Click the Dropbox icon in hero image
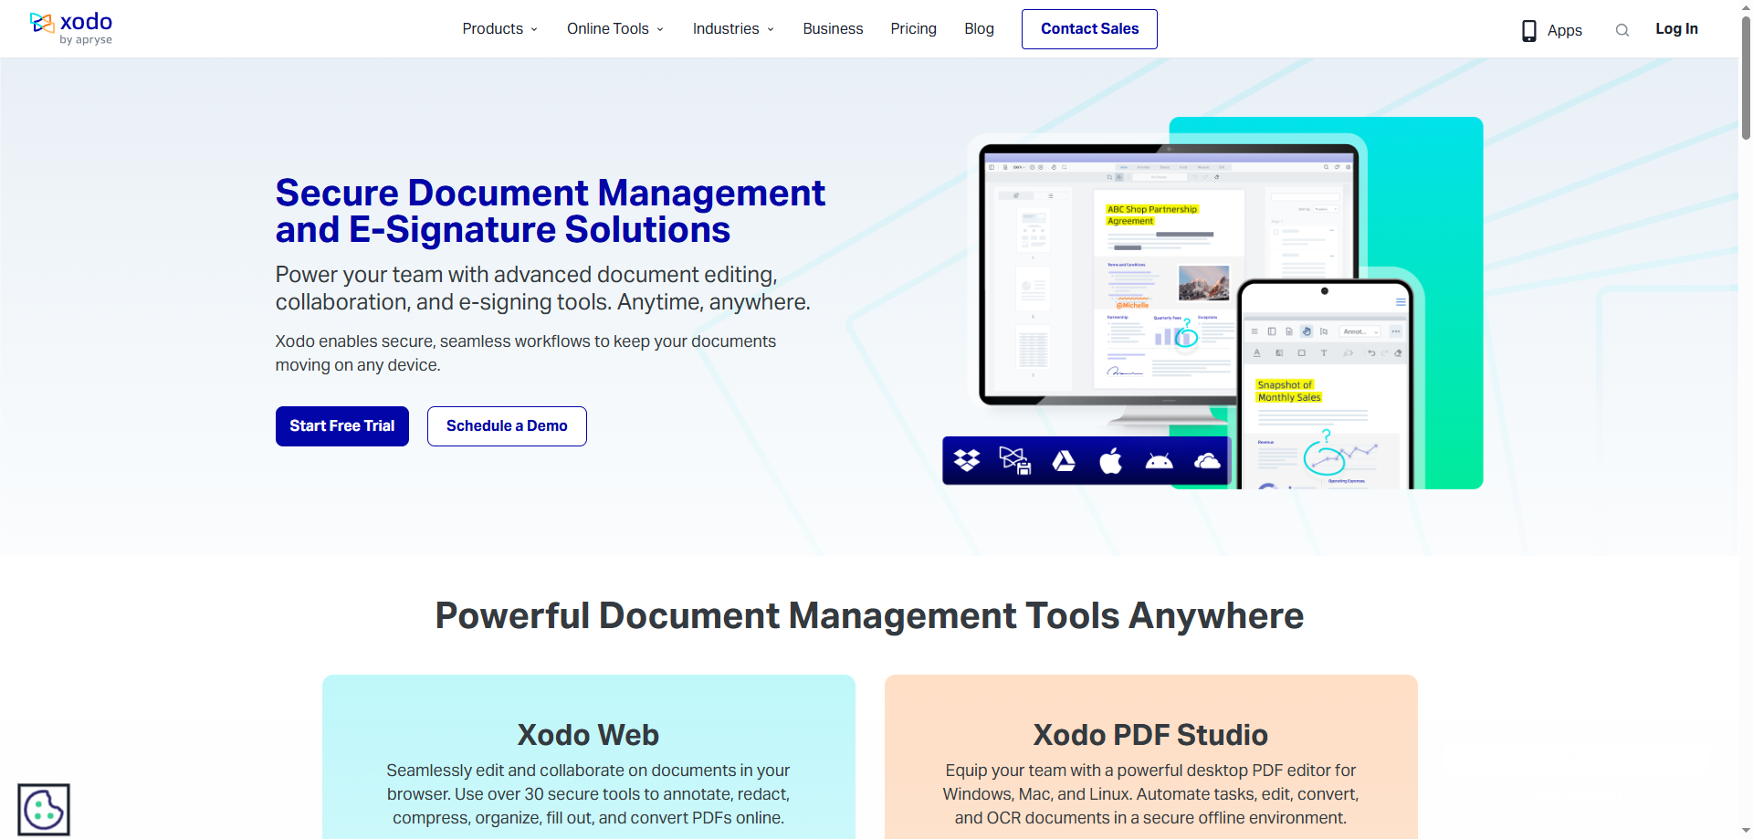This screenshot has height=839, width=1753. (x=967, y=461)
